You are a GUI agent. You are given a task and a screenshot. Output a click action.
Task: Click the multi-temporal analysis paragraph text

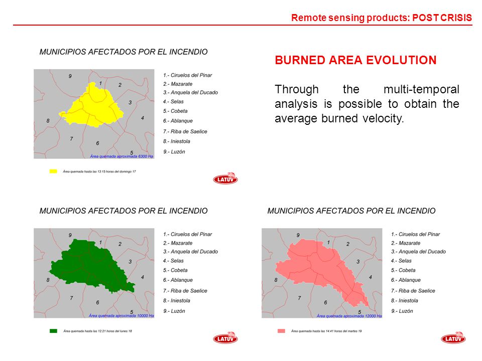(367, 104)
